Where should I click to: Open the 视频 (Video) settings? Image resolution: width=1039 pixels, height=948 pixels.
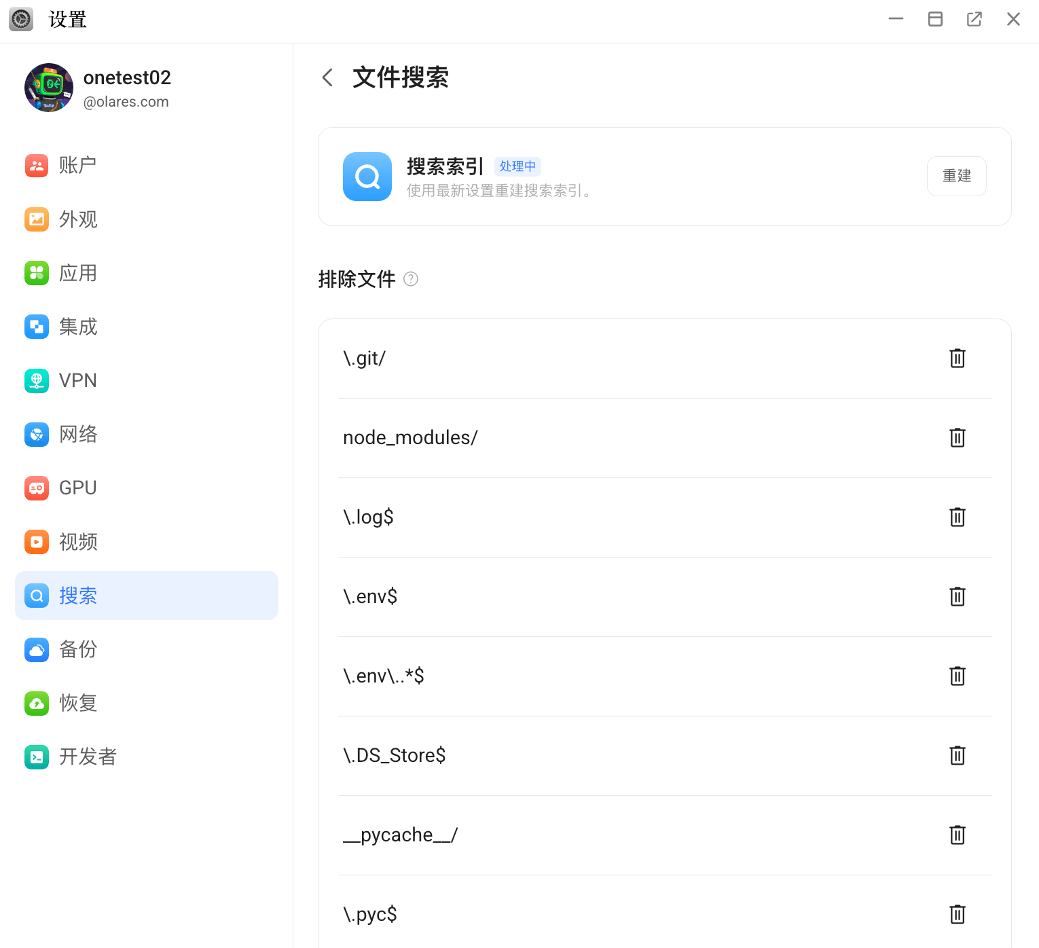(x=78, y=541)
